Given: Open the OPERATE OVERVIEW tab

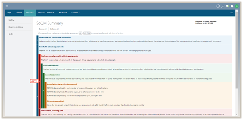Looking at the screenshot, I should point(46,13).
